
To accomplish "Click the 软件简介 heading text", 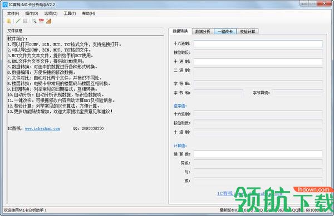I will point(17,39).
